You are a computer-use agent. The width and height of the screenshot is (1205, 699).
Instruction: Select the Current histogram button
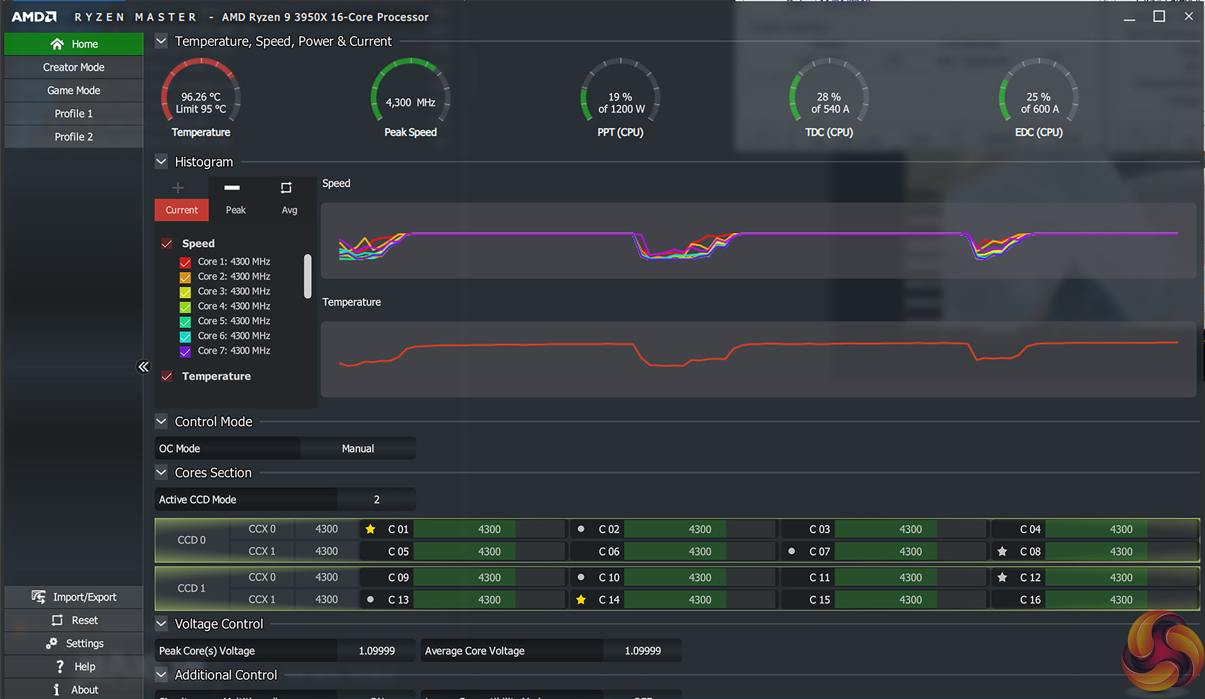tap(182, 210)
